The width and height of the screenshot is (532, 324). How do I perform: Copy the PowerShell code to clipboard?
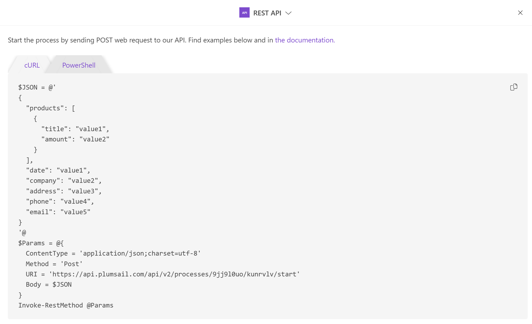(514, 87)
